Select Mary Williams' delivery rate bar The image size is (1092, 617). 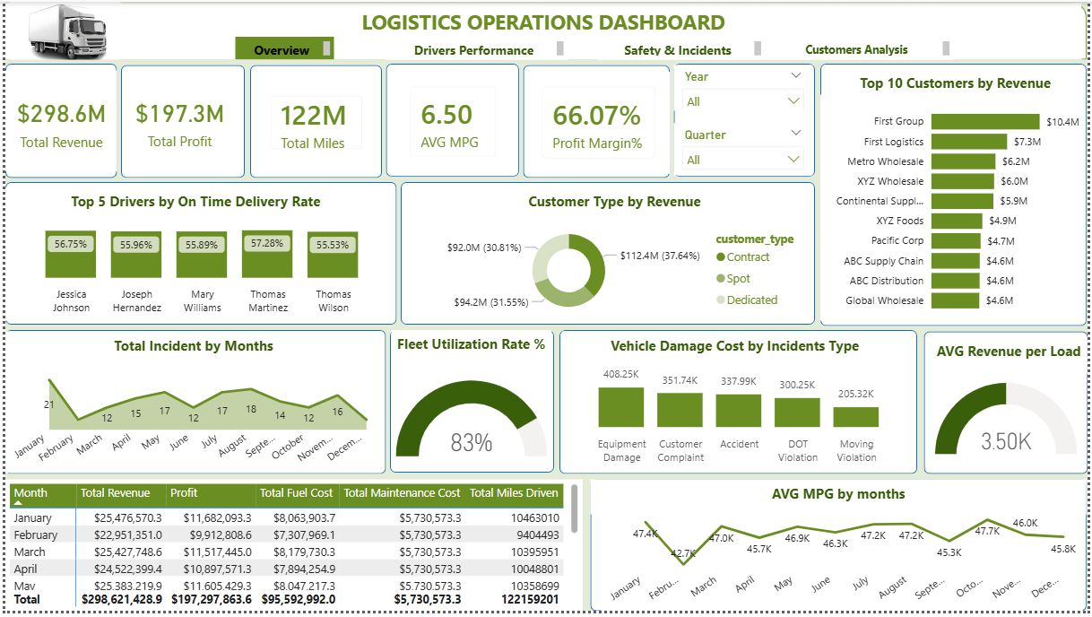(x=202, y=255)
